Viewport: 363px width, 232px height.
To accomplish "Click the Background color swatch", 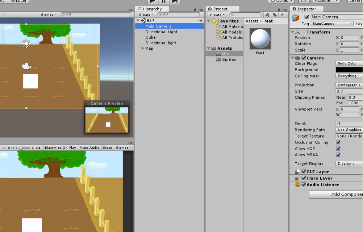I will pos(349,70).
